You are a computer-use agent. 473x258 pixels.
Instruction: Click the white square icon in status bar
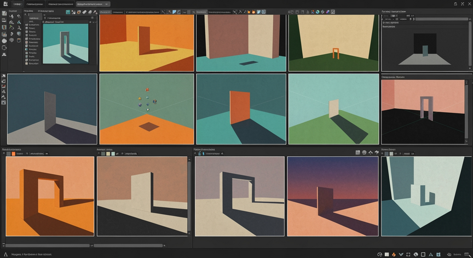pos(387,254)
